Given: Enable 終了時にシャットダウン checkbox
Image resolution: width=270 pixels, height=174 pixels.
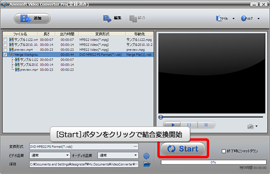Looking at the screenshot, I should pyautogui.click(x=223, y=151).
